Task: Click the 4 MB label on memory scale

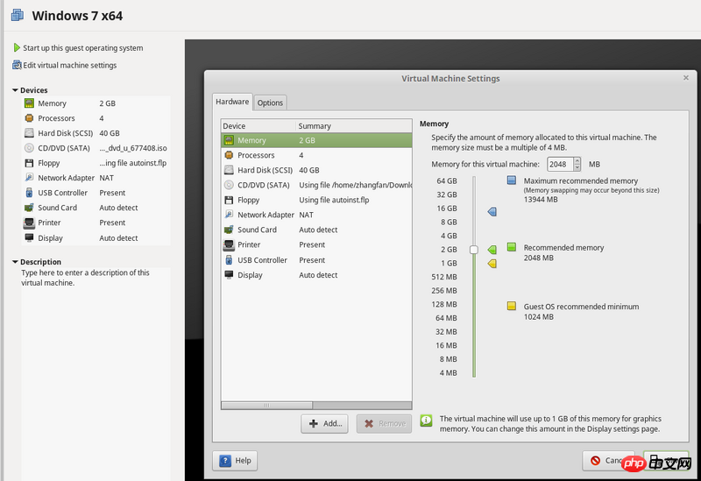Action: [449, 373]
